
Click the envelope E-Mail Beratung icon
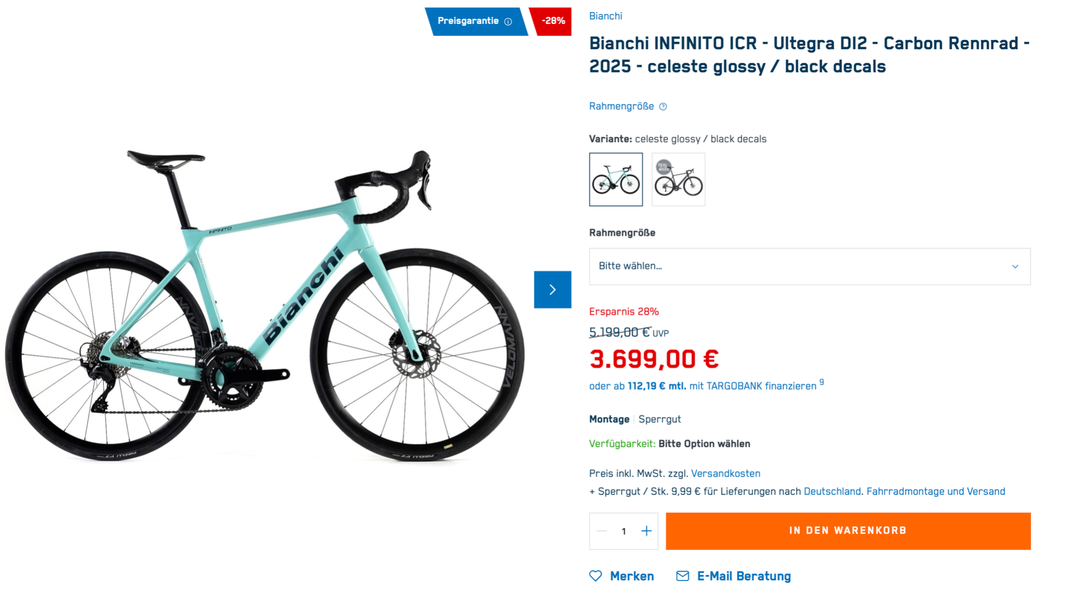pos(682,576)
